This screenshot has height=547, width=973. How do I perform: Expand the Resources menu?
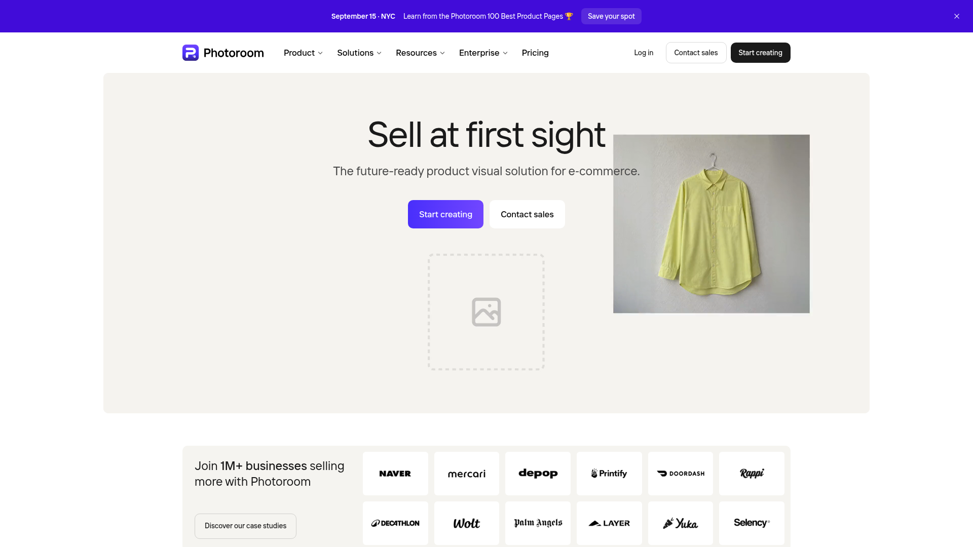tap(420, 53)
